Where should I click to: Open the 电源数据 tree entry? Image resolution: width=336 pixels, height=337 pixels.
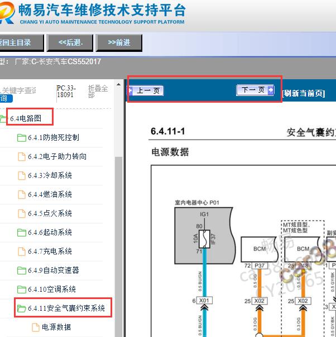tap(56, 327)
